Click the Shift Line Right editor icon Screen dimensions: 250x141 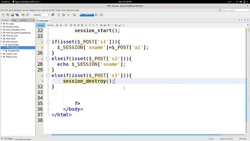(105, 25)
